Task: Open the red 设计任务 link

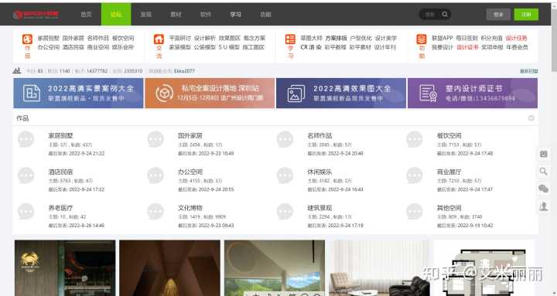Action: pyautogui.click(x=517, y=38)
